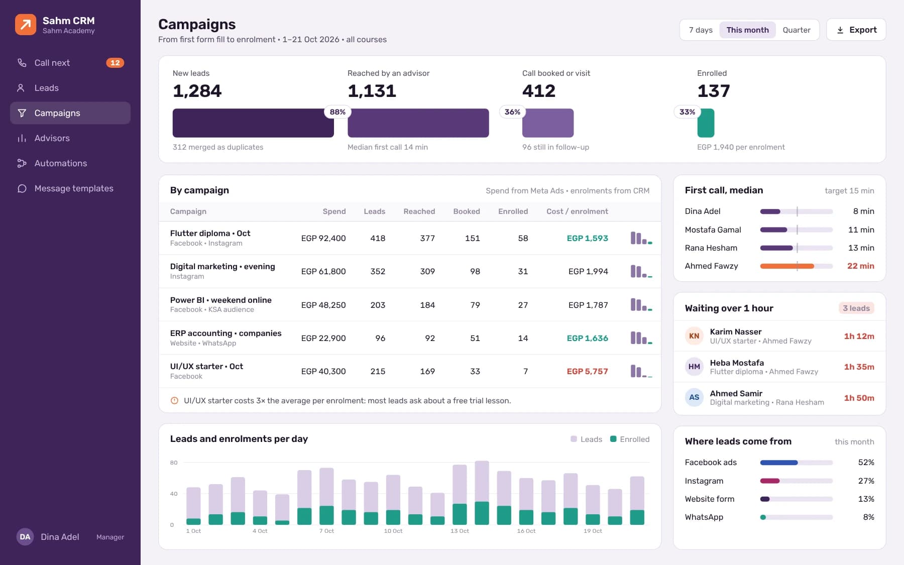Click the Call next phone icon
904x565 pixels.
coord(22,63)
